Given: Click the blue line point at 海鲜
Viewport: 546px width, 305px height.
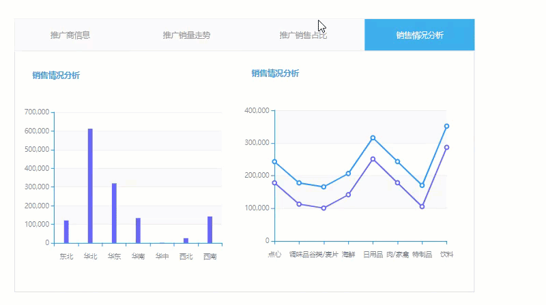Looking at the screenshot, I should tap(348, 174).
